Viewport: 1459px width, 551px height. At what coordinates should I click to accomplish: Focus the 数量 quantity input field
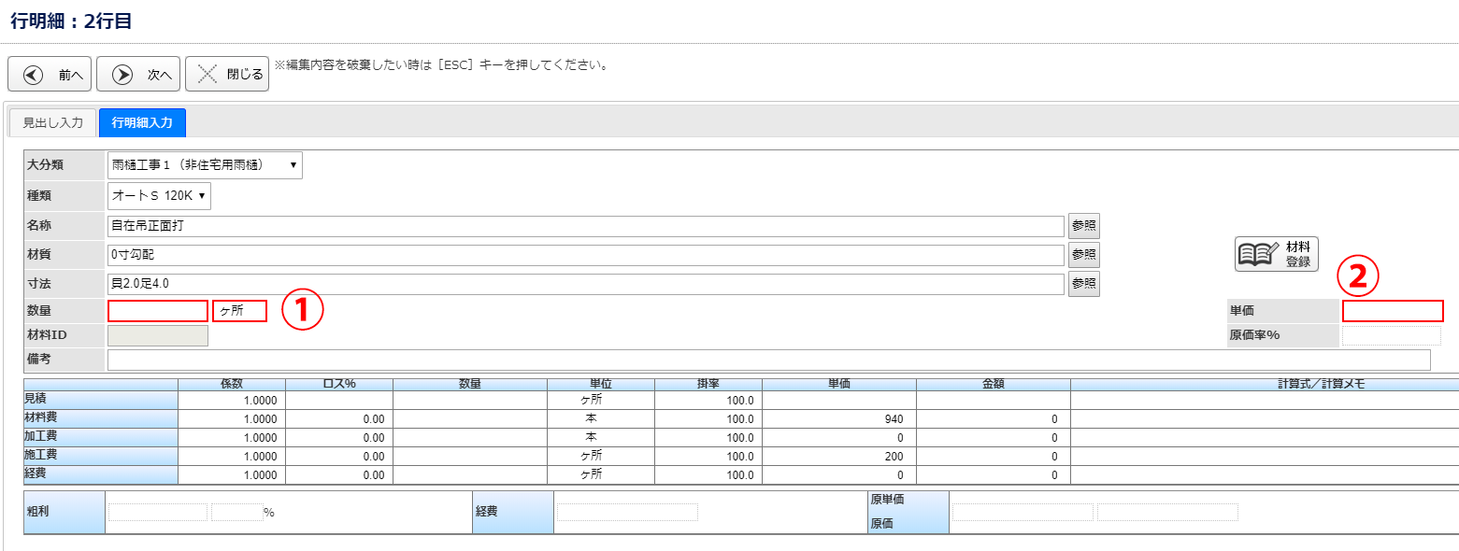tap(158, 311)
